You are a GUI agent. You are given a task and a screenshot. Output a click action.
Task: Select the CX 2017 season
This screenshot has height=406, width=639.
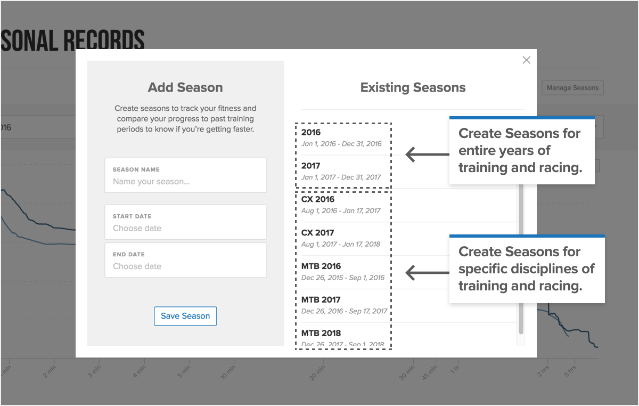pyautogui.click(x=409, y=239)
